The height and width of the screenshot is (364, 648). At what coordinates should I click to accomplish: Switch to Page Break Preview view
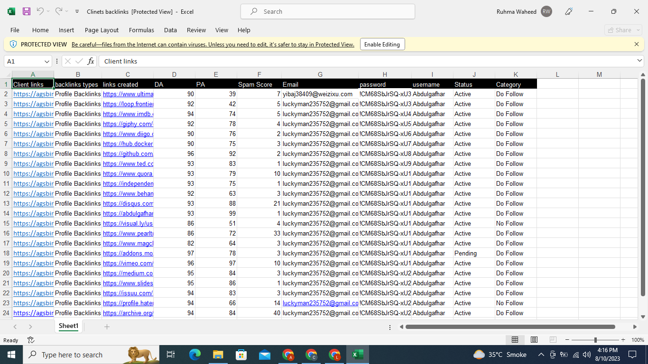point(553,340)
